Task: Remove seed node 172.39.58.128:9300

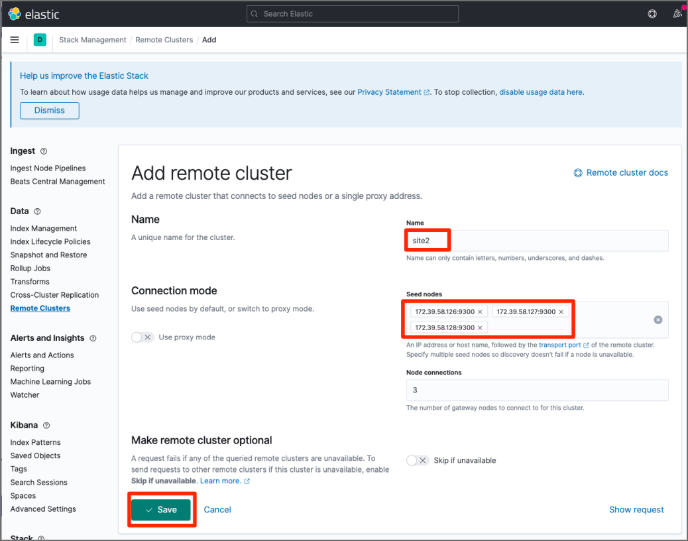Action: click(480, 328)
